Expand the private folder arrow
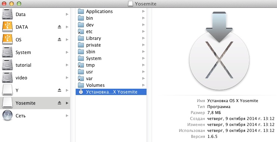 [143, 45]
